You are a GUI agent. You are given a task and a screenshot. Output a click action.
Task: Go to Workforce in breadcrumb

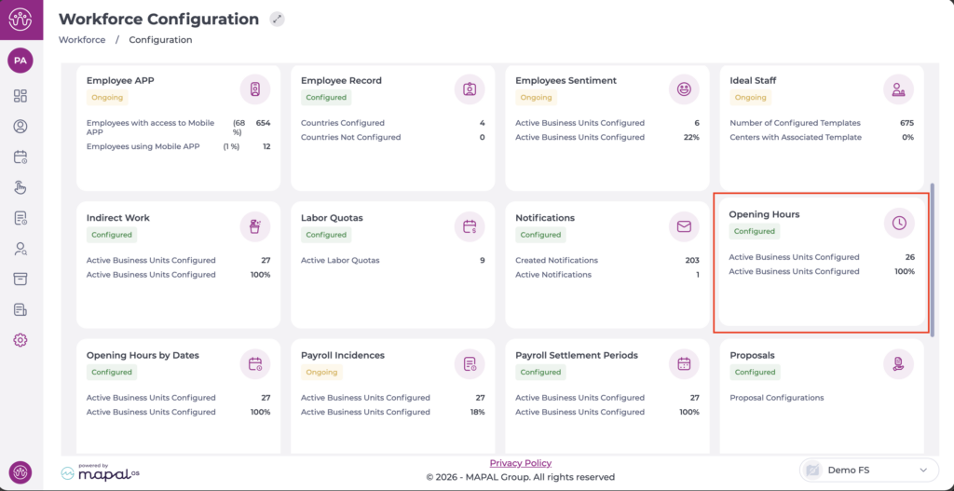point(82,40)
